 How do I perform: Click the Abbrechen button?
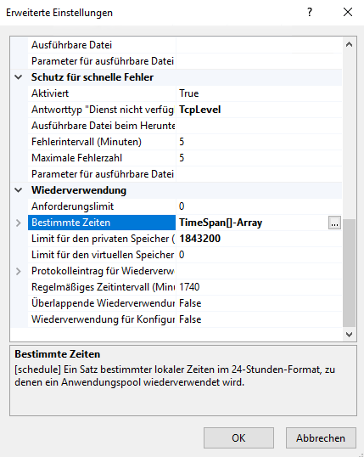pos(321,437)
